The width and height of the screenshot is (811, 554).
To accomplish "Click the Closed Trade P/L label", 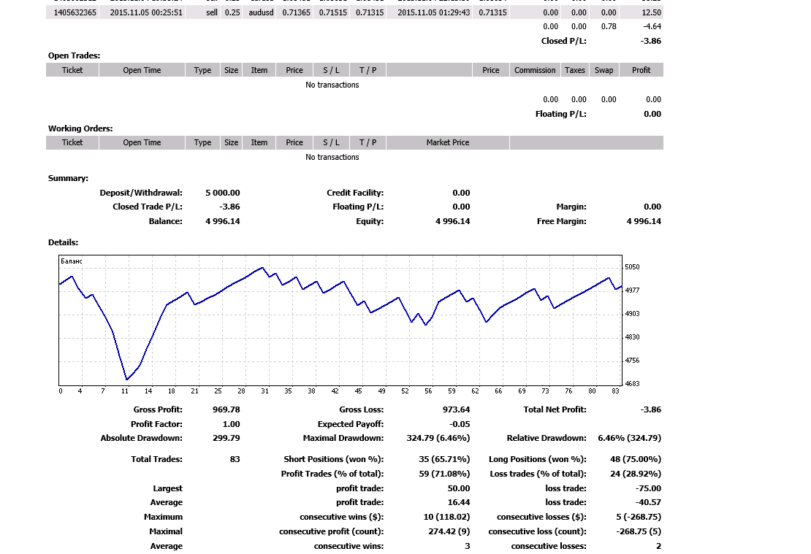I will click(148, 207).
